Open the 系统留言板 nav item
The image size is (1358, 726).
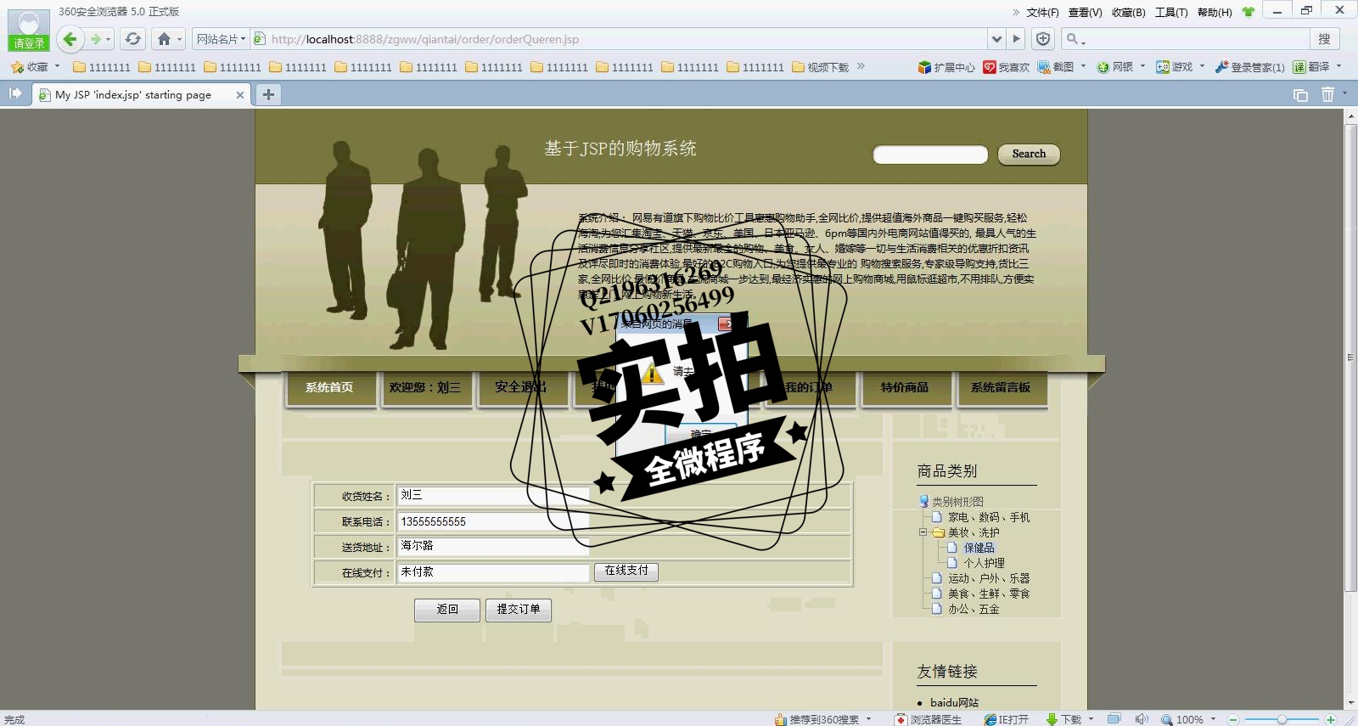coord(1001,388)
